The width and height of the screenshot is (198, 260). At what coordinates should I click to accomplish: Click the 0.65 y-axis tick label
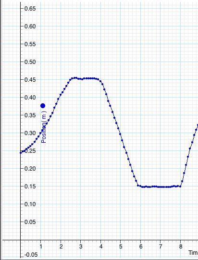30,9
